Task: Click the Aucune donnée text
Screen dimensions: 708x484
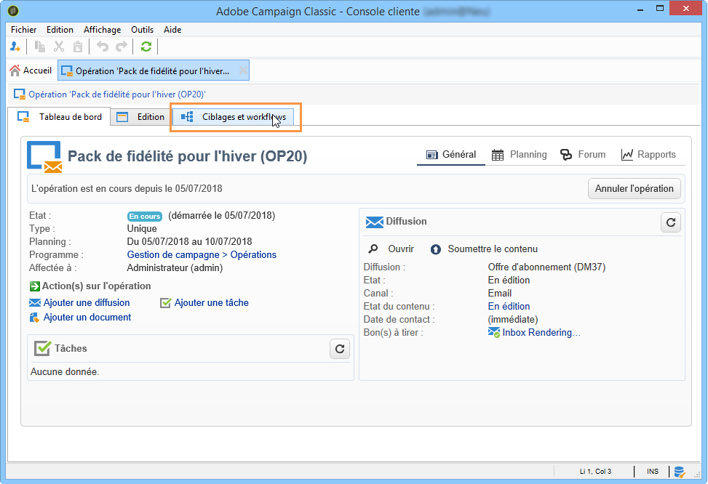Action: tap(65, 371)
